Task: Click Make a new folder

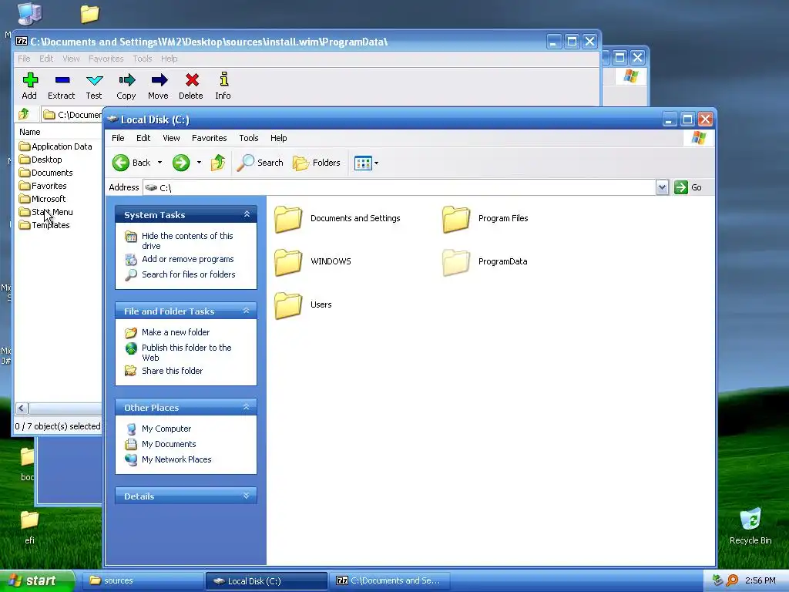Action: pos(176,332)
